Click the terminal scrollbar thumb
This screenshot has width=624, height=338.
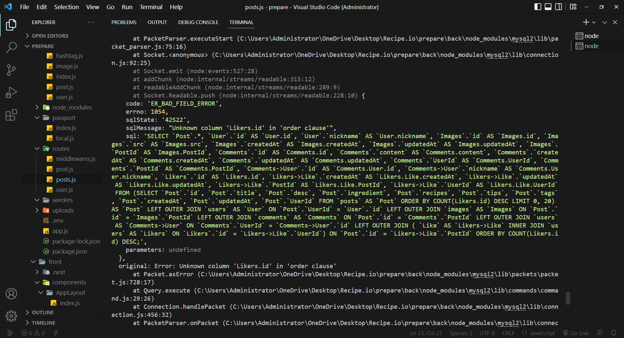tap(568, 298)
